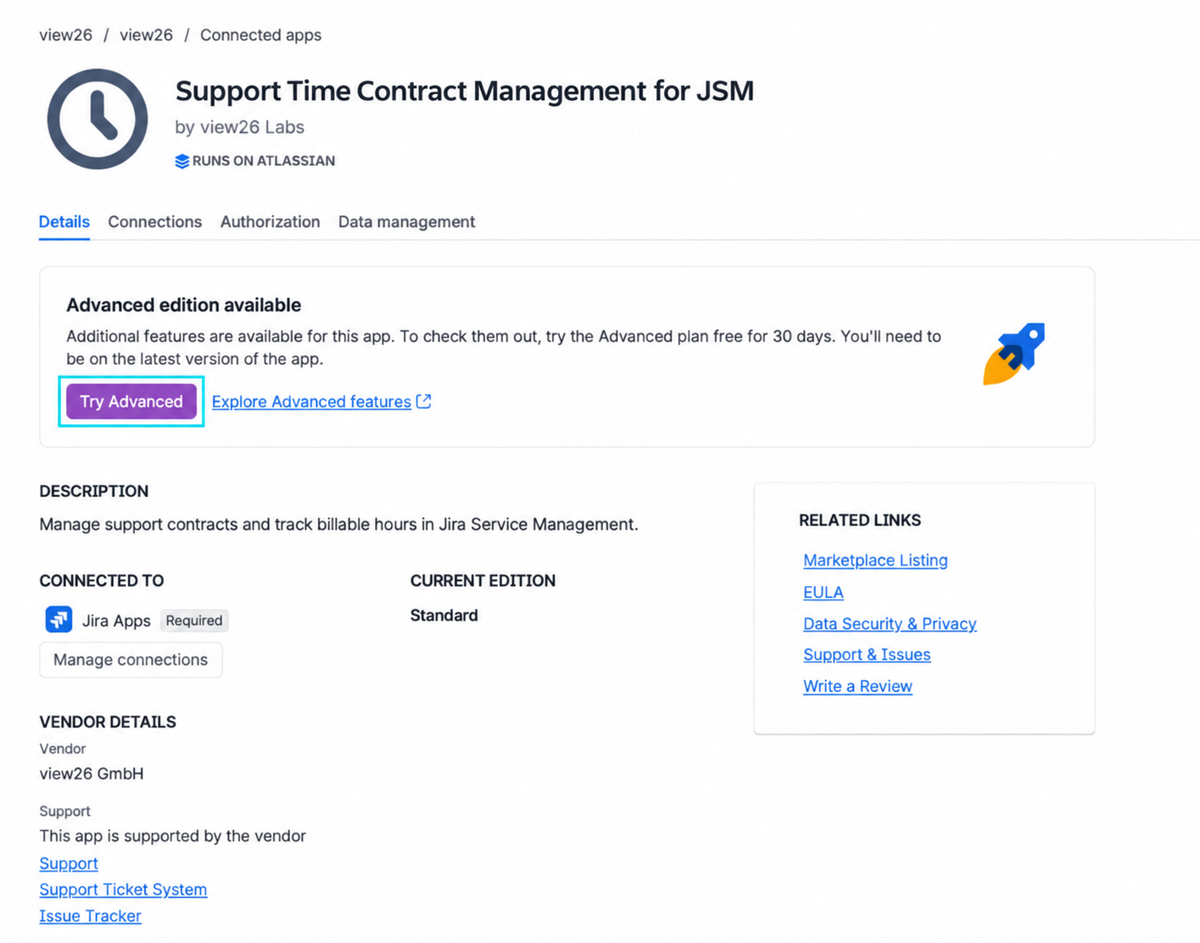Open the Issue Tracker link
This screenshot has width=1200, height=943.
[90, 916]
